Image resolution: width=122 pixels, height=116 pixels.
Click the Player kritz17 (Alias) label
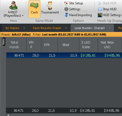16,34
